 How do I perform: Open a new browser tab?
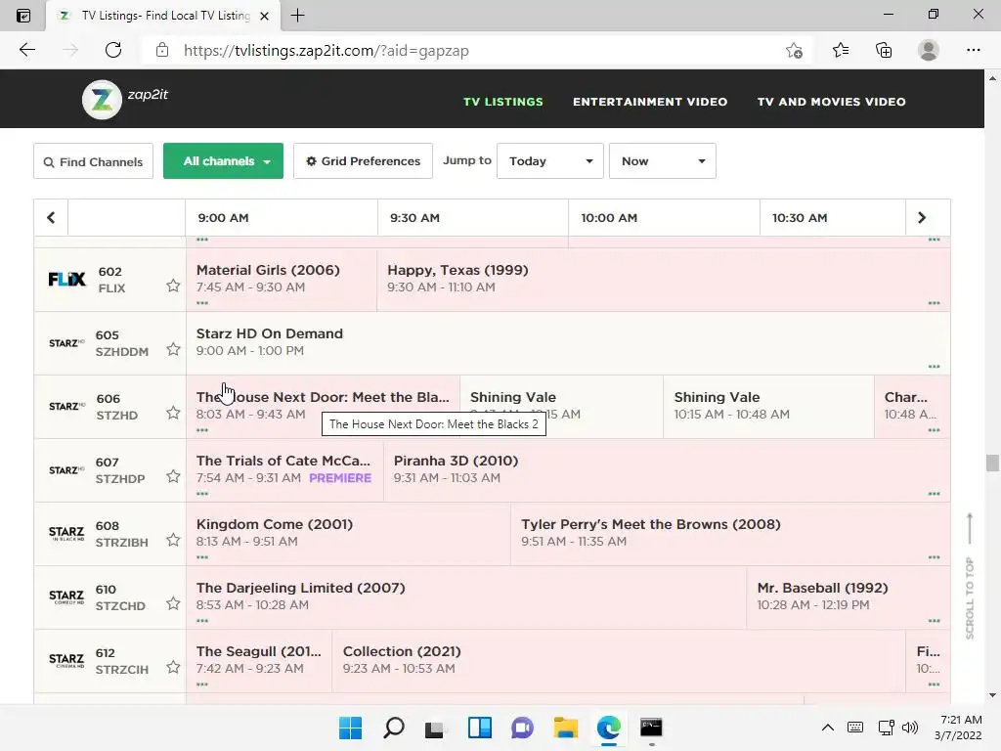click(x=297, y=16)
